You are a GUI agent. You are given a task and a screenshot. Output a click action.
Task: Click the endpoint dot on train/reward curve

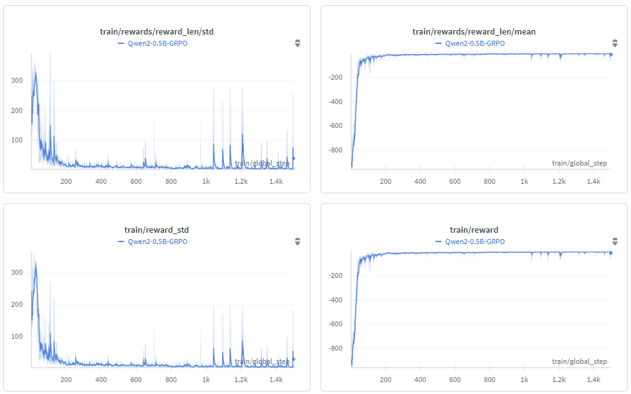point(611,253)
